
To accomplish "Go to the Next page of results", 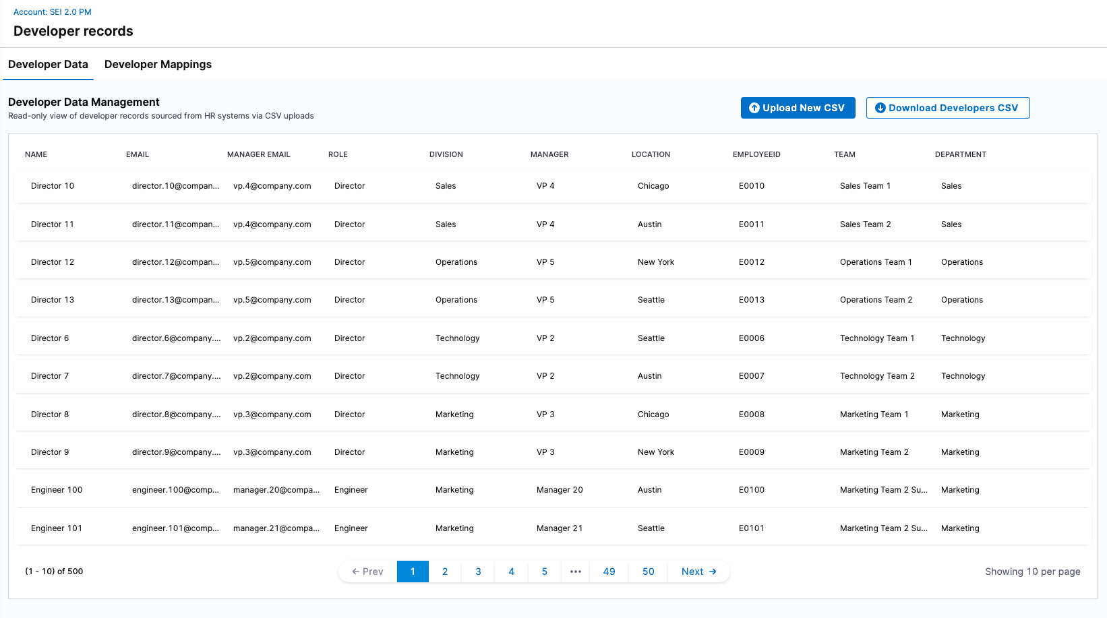I will tap(698, 571).
